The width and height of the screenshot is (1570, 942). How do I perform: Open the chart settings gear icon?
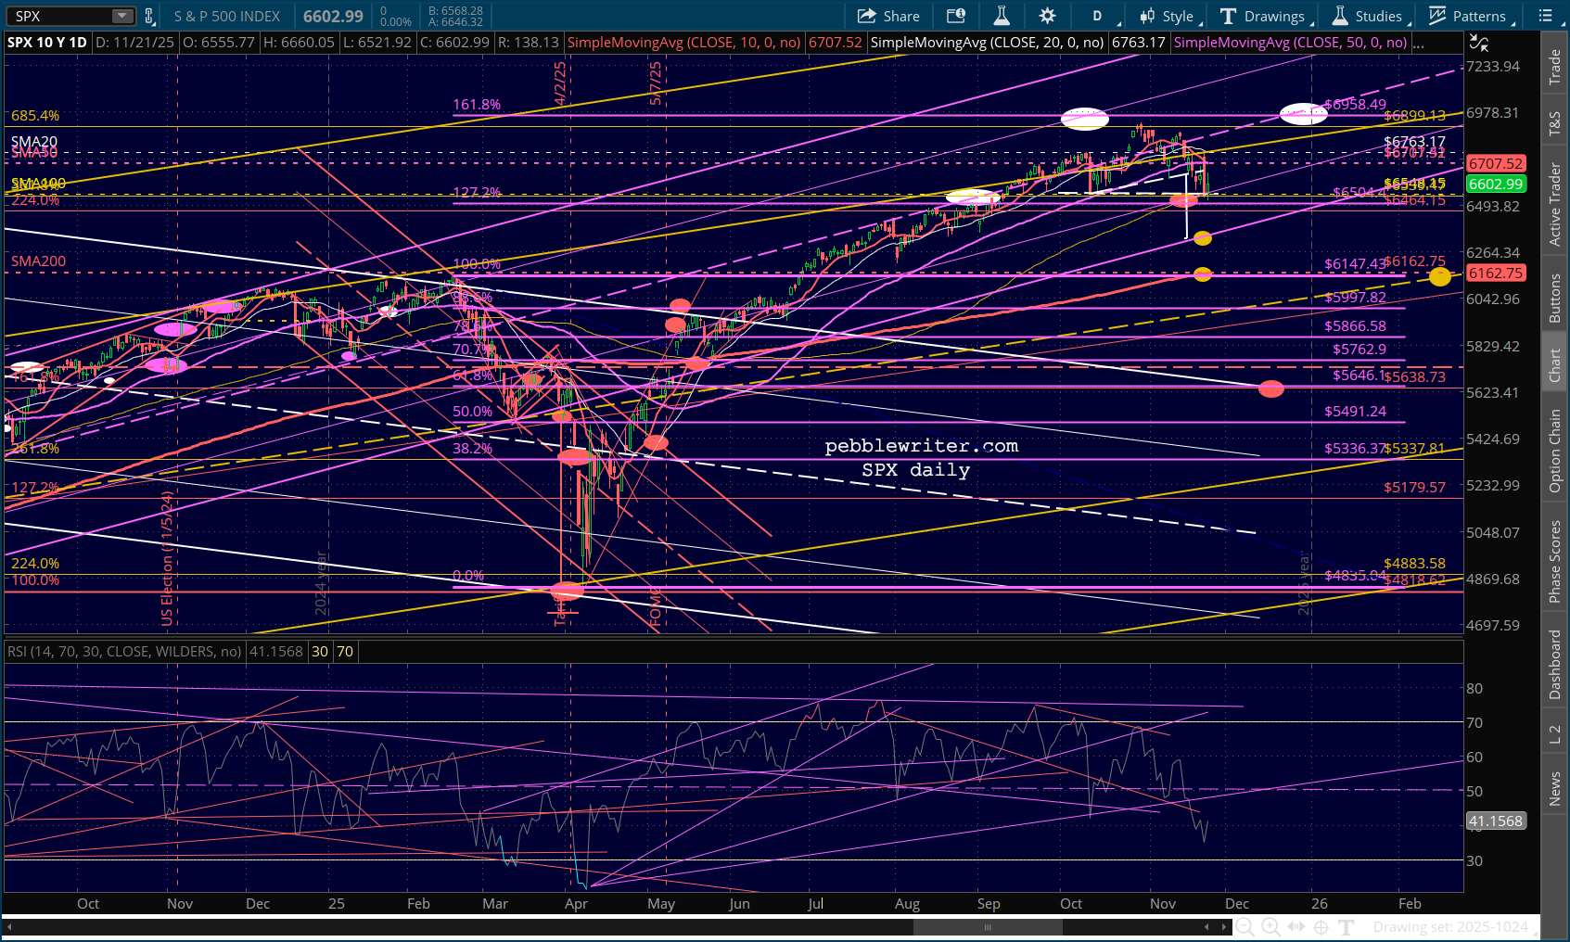point(1047,16)
